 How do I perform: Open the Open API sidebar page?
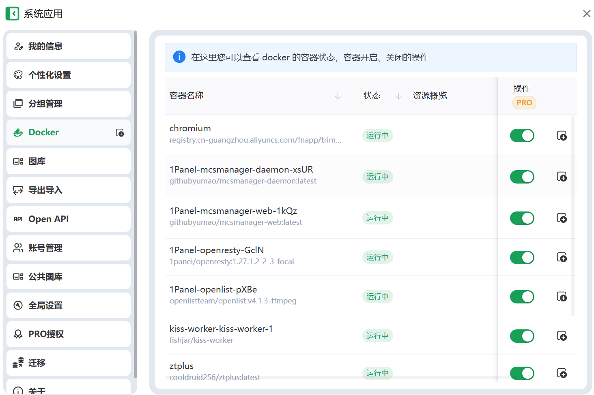[69, 219]
